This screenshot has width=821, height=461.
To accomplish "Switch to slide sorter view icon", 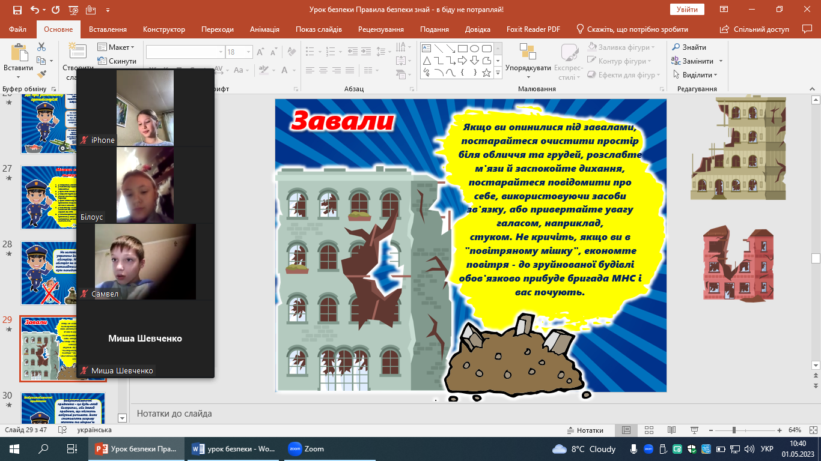I will (x=649, y=430).
